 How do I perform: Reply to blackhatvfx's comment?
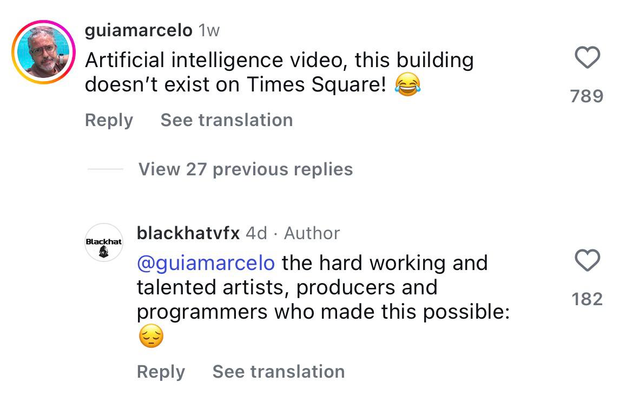161,372
